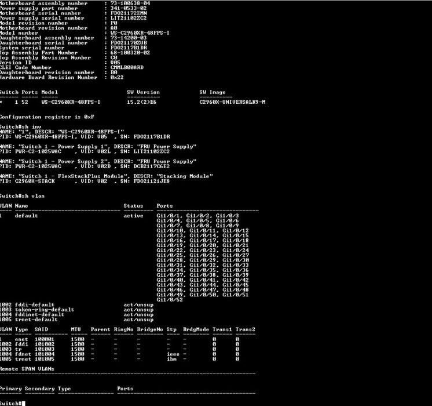This screenshot has height=406, width=432.
Task: Click the "Primary" column header
Action: click(11, 389)
